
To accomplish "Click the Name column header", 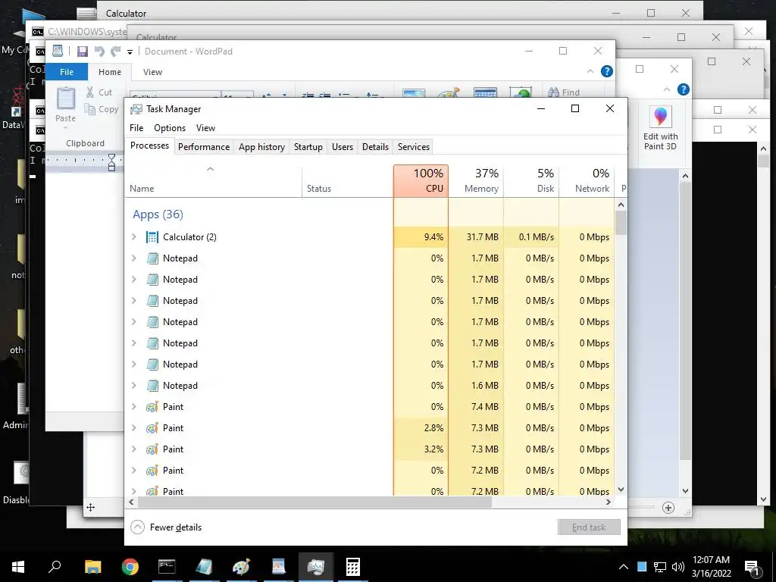I will click(213, 181).
